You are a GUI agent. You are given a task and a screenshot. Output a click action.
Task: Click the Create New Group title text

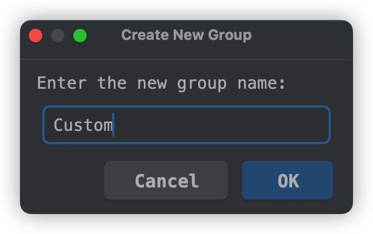point(186,35)
